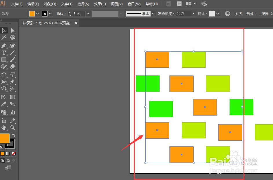Select the Column Graph tool
Image resolution: width=273 pixels, height=180 pixels.
pos(12,112)
